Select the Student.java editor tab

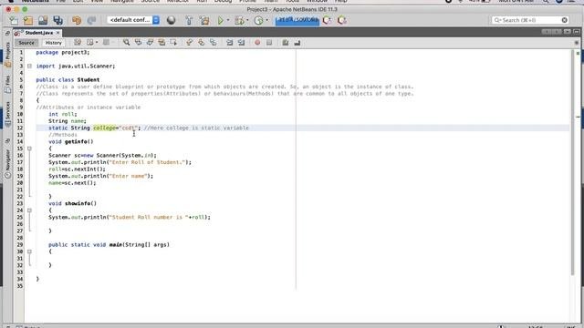pyautogui.click(x=38, y=33)
